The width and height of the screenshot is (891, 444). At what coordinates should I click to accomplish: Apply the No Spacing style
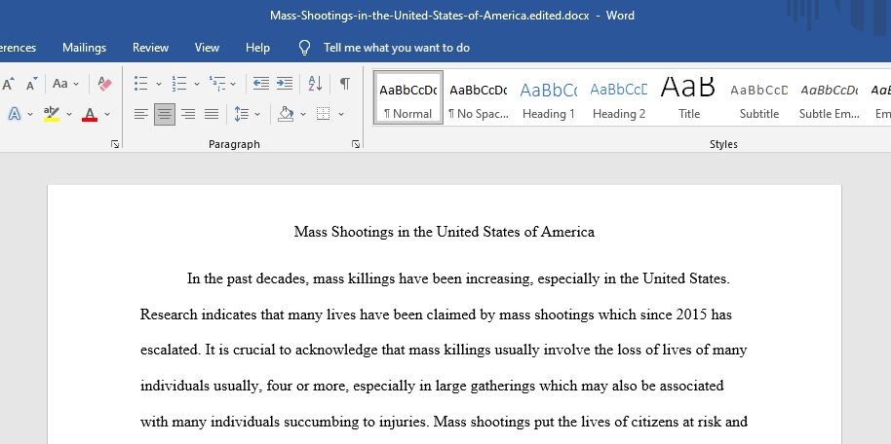click(479, 97)
